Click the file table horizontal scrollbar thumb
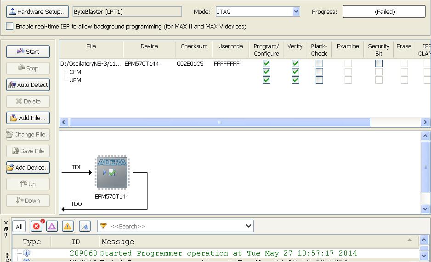Image resolution: width=431 pixels, height=262 pixels. (x=220, y=122)
